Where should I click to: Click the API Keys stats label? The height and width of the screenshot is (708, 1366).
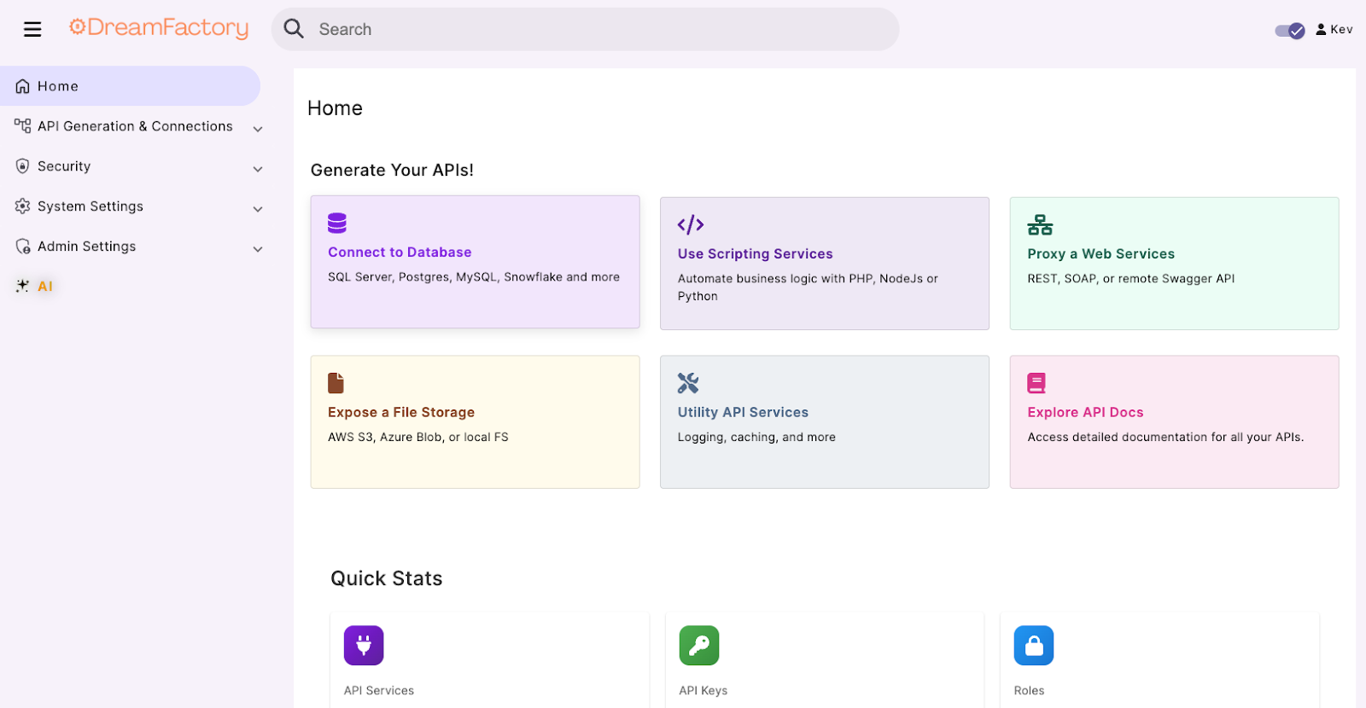click(703, 691)
